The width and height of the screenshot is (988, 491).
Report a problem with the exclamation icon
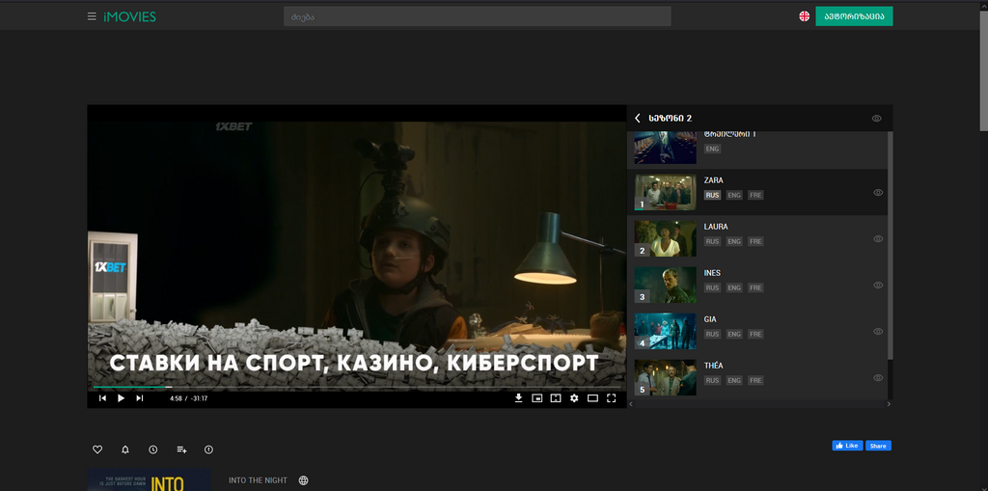tap(209, 450)
